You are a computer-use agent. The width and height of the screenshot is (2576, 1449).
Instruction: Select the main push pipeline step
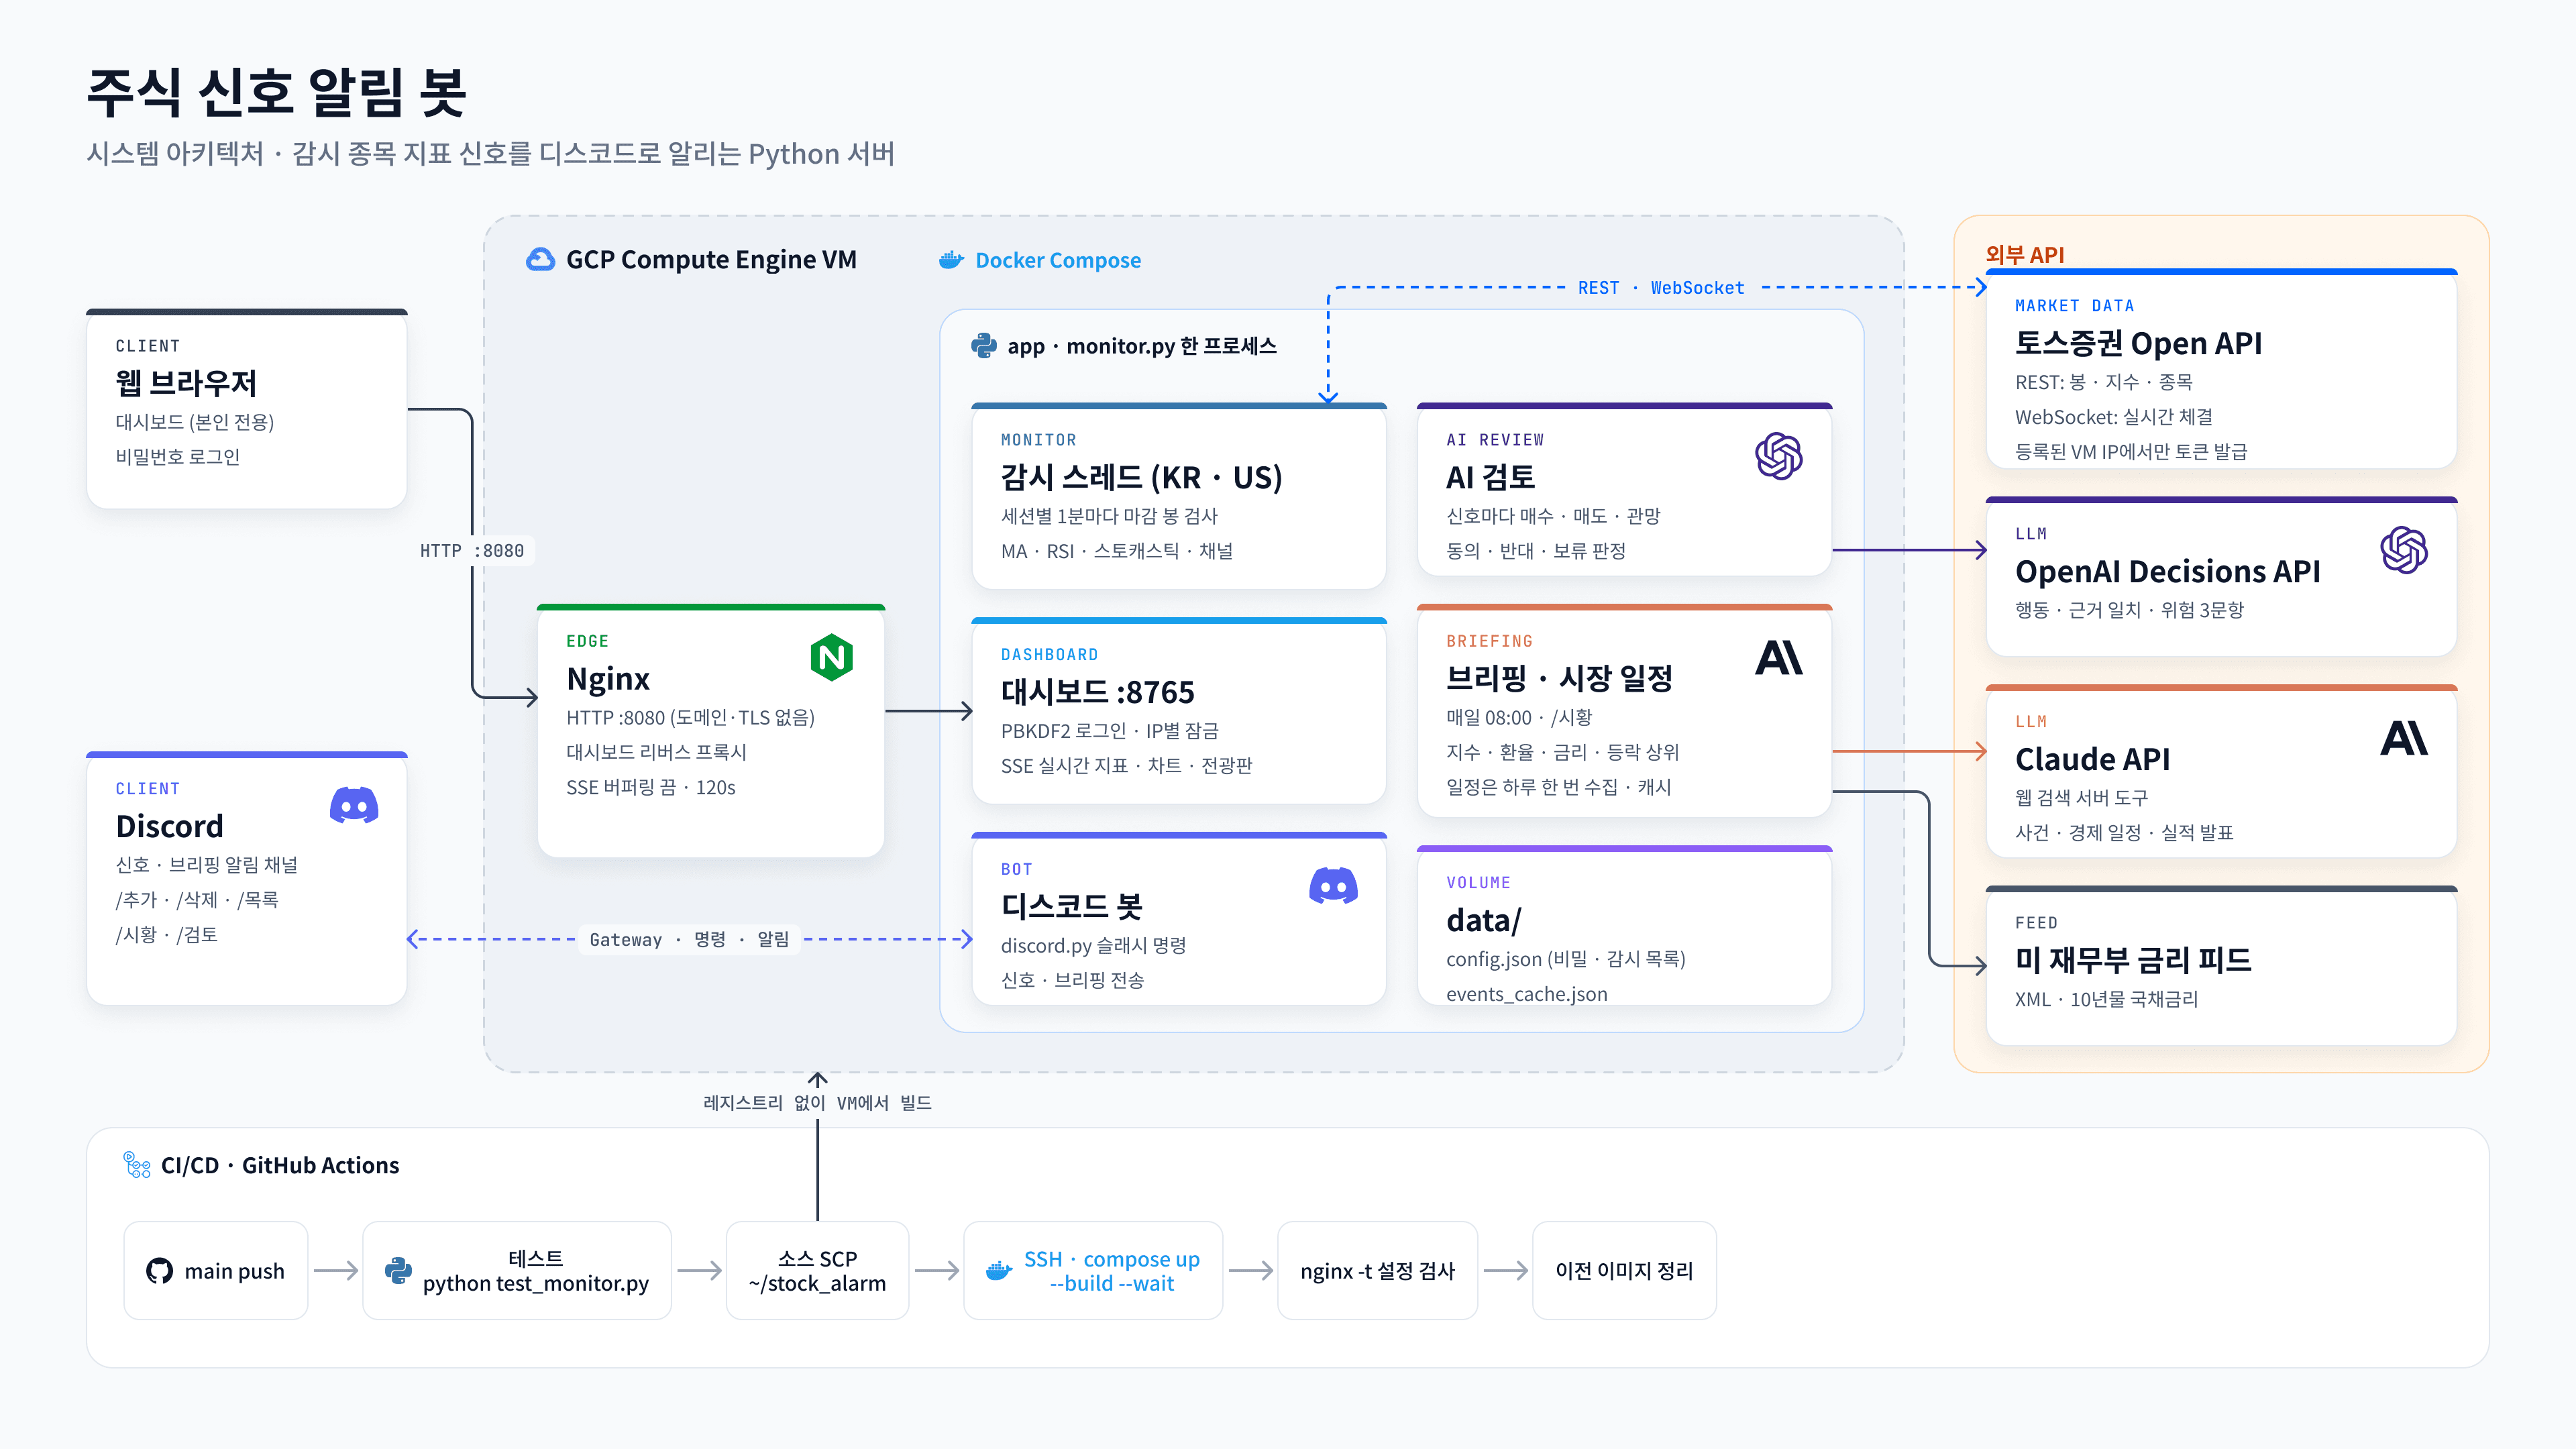click(216, 1271)
